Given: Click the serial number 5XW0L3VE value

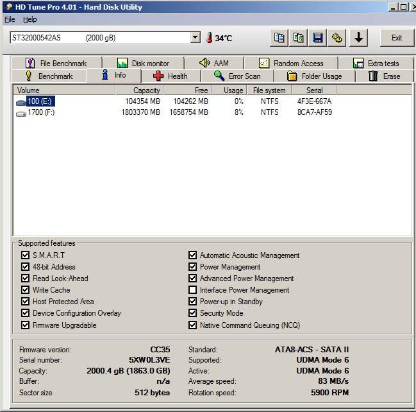Looking at the screenshot, I should coord(149,360).
